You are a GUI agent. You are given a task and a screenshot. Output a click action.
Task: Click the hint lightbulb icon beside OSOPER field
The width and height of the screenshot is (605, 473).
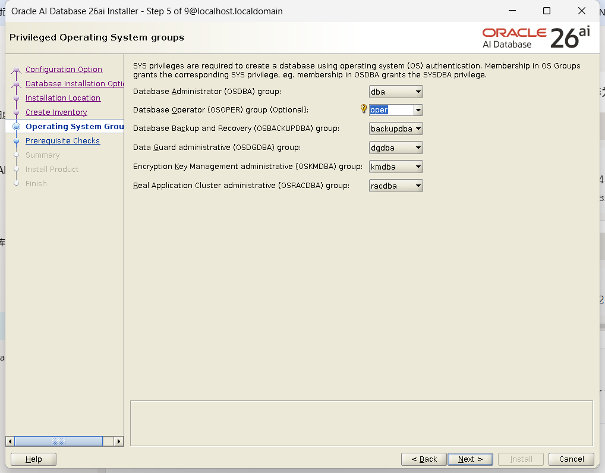coord(364,109)
